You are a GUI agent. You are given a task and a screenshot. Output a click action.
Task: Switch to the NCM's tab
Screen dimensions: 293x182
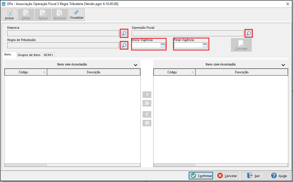pos(48,55)
